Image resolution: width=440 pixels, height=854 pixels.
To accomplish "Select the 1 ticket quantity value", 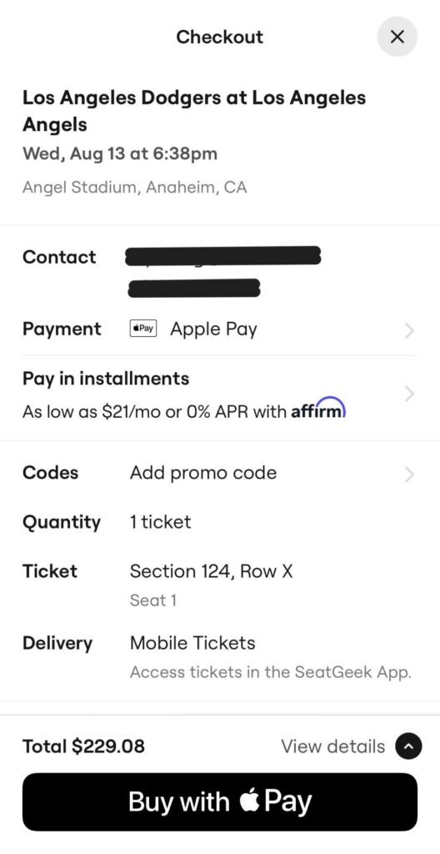I will [160, 522].
